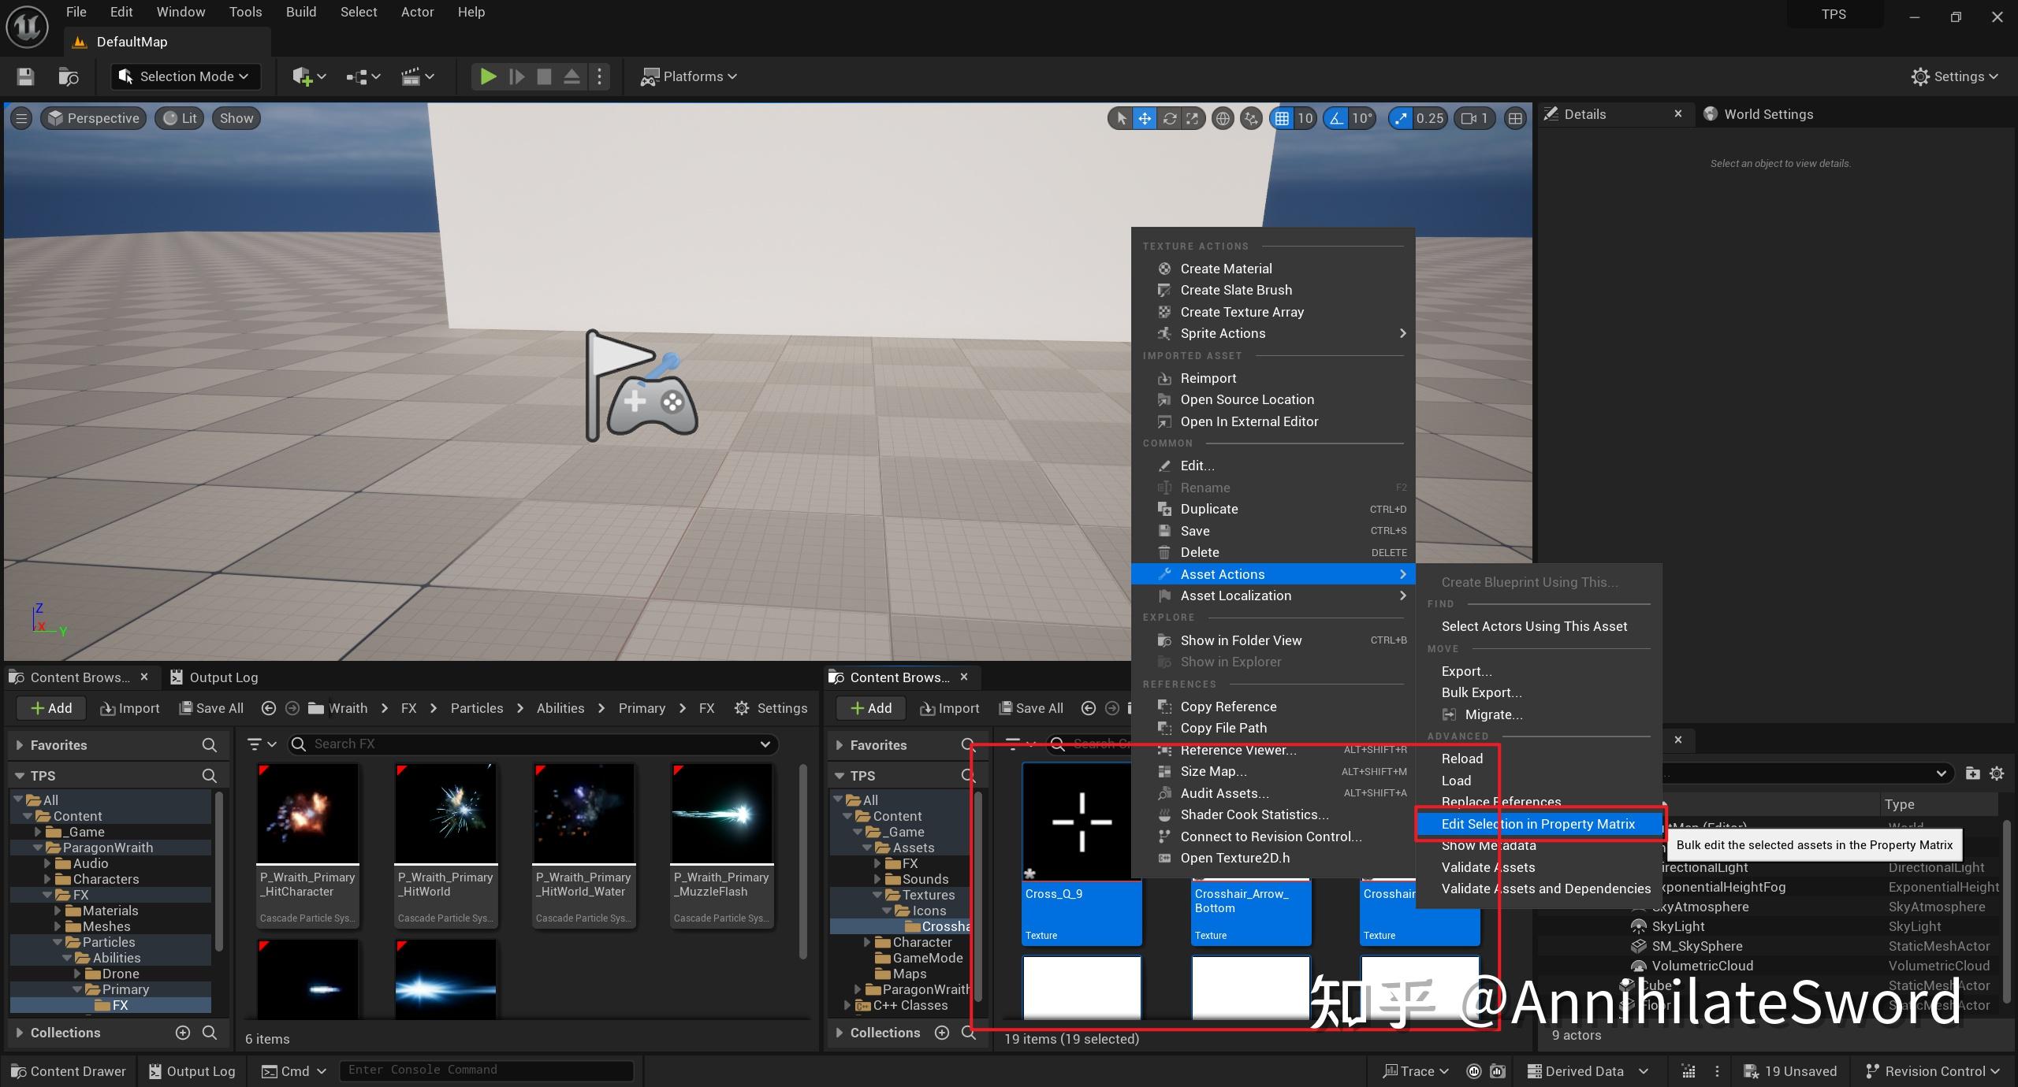Activate the Rotate tool in viewport
This screenshot has width=2018, height=1087.
tap(1170, 118)
